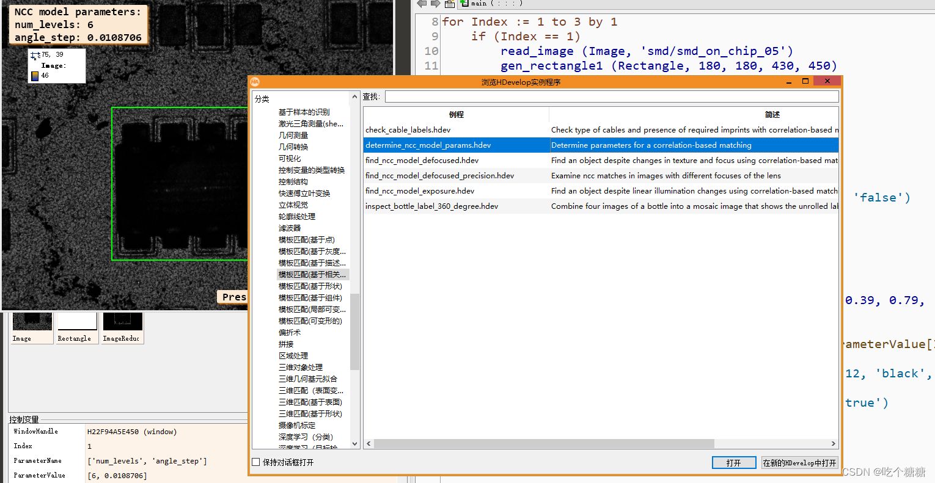Viewport: 935px width, 483px height.
Task: Select category 基于样本的识别
Action: click(304, 112)
